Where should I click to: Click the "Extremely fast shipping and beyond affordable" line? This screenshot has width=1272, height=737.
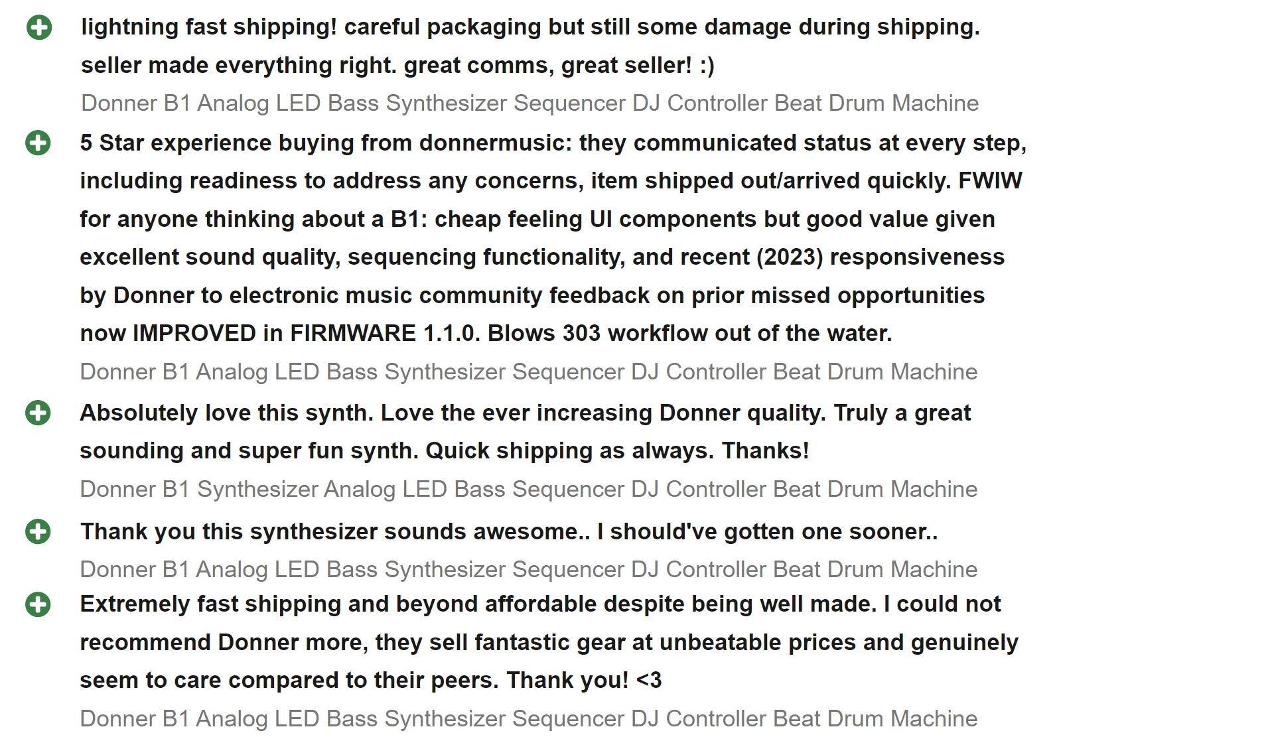539,604
